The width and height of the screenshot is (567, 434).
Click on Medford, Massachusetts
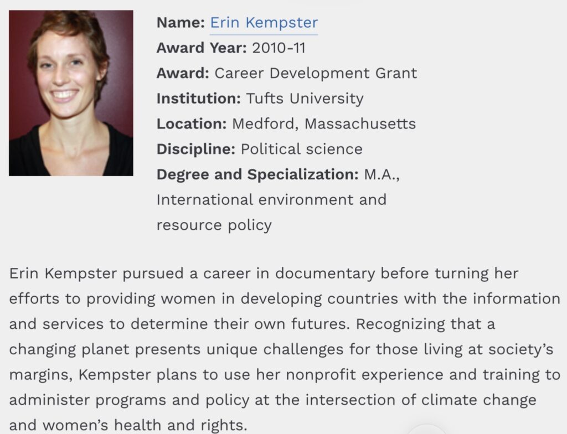coord(323,123)
